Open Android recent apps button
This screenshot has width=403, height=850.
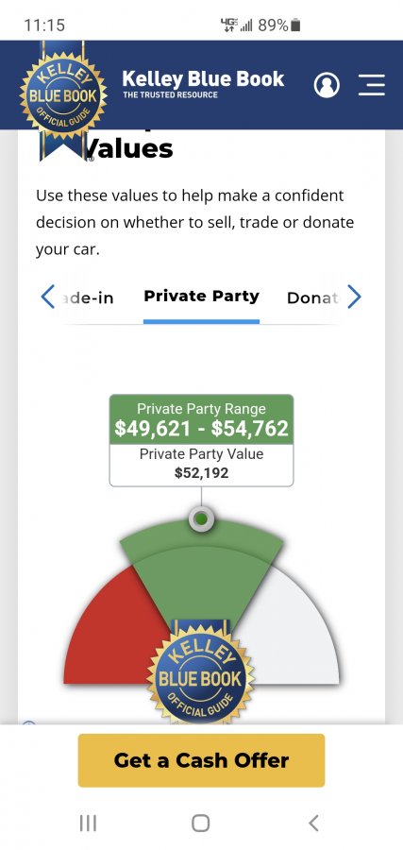pos(89,823)
